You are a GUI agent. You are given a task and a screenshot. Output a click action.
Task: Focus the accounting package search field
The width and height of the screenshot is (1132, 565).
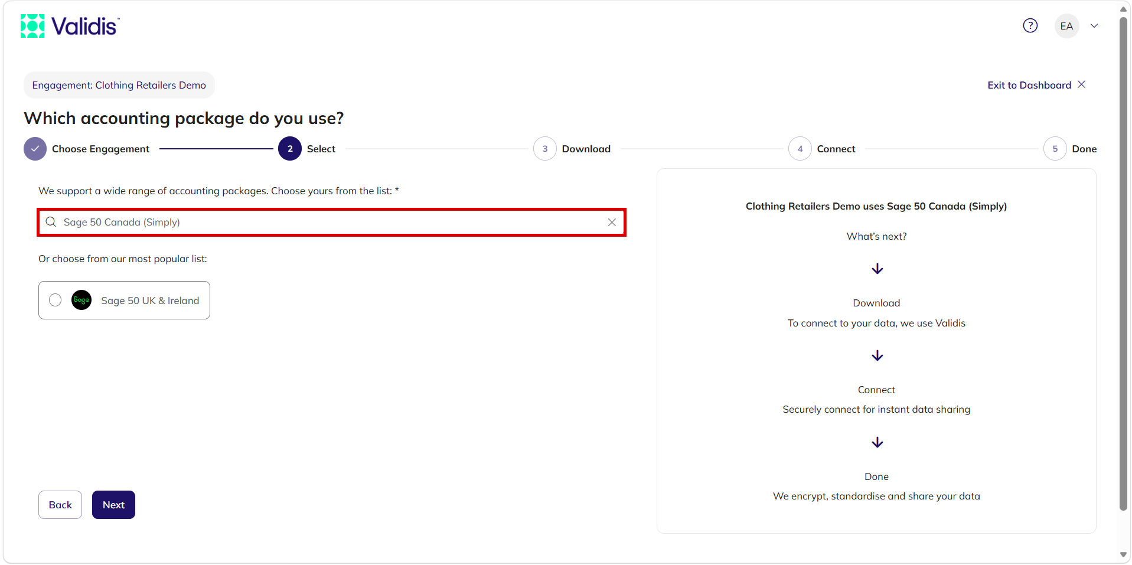coord(331,222)
